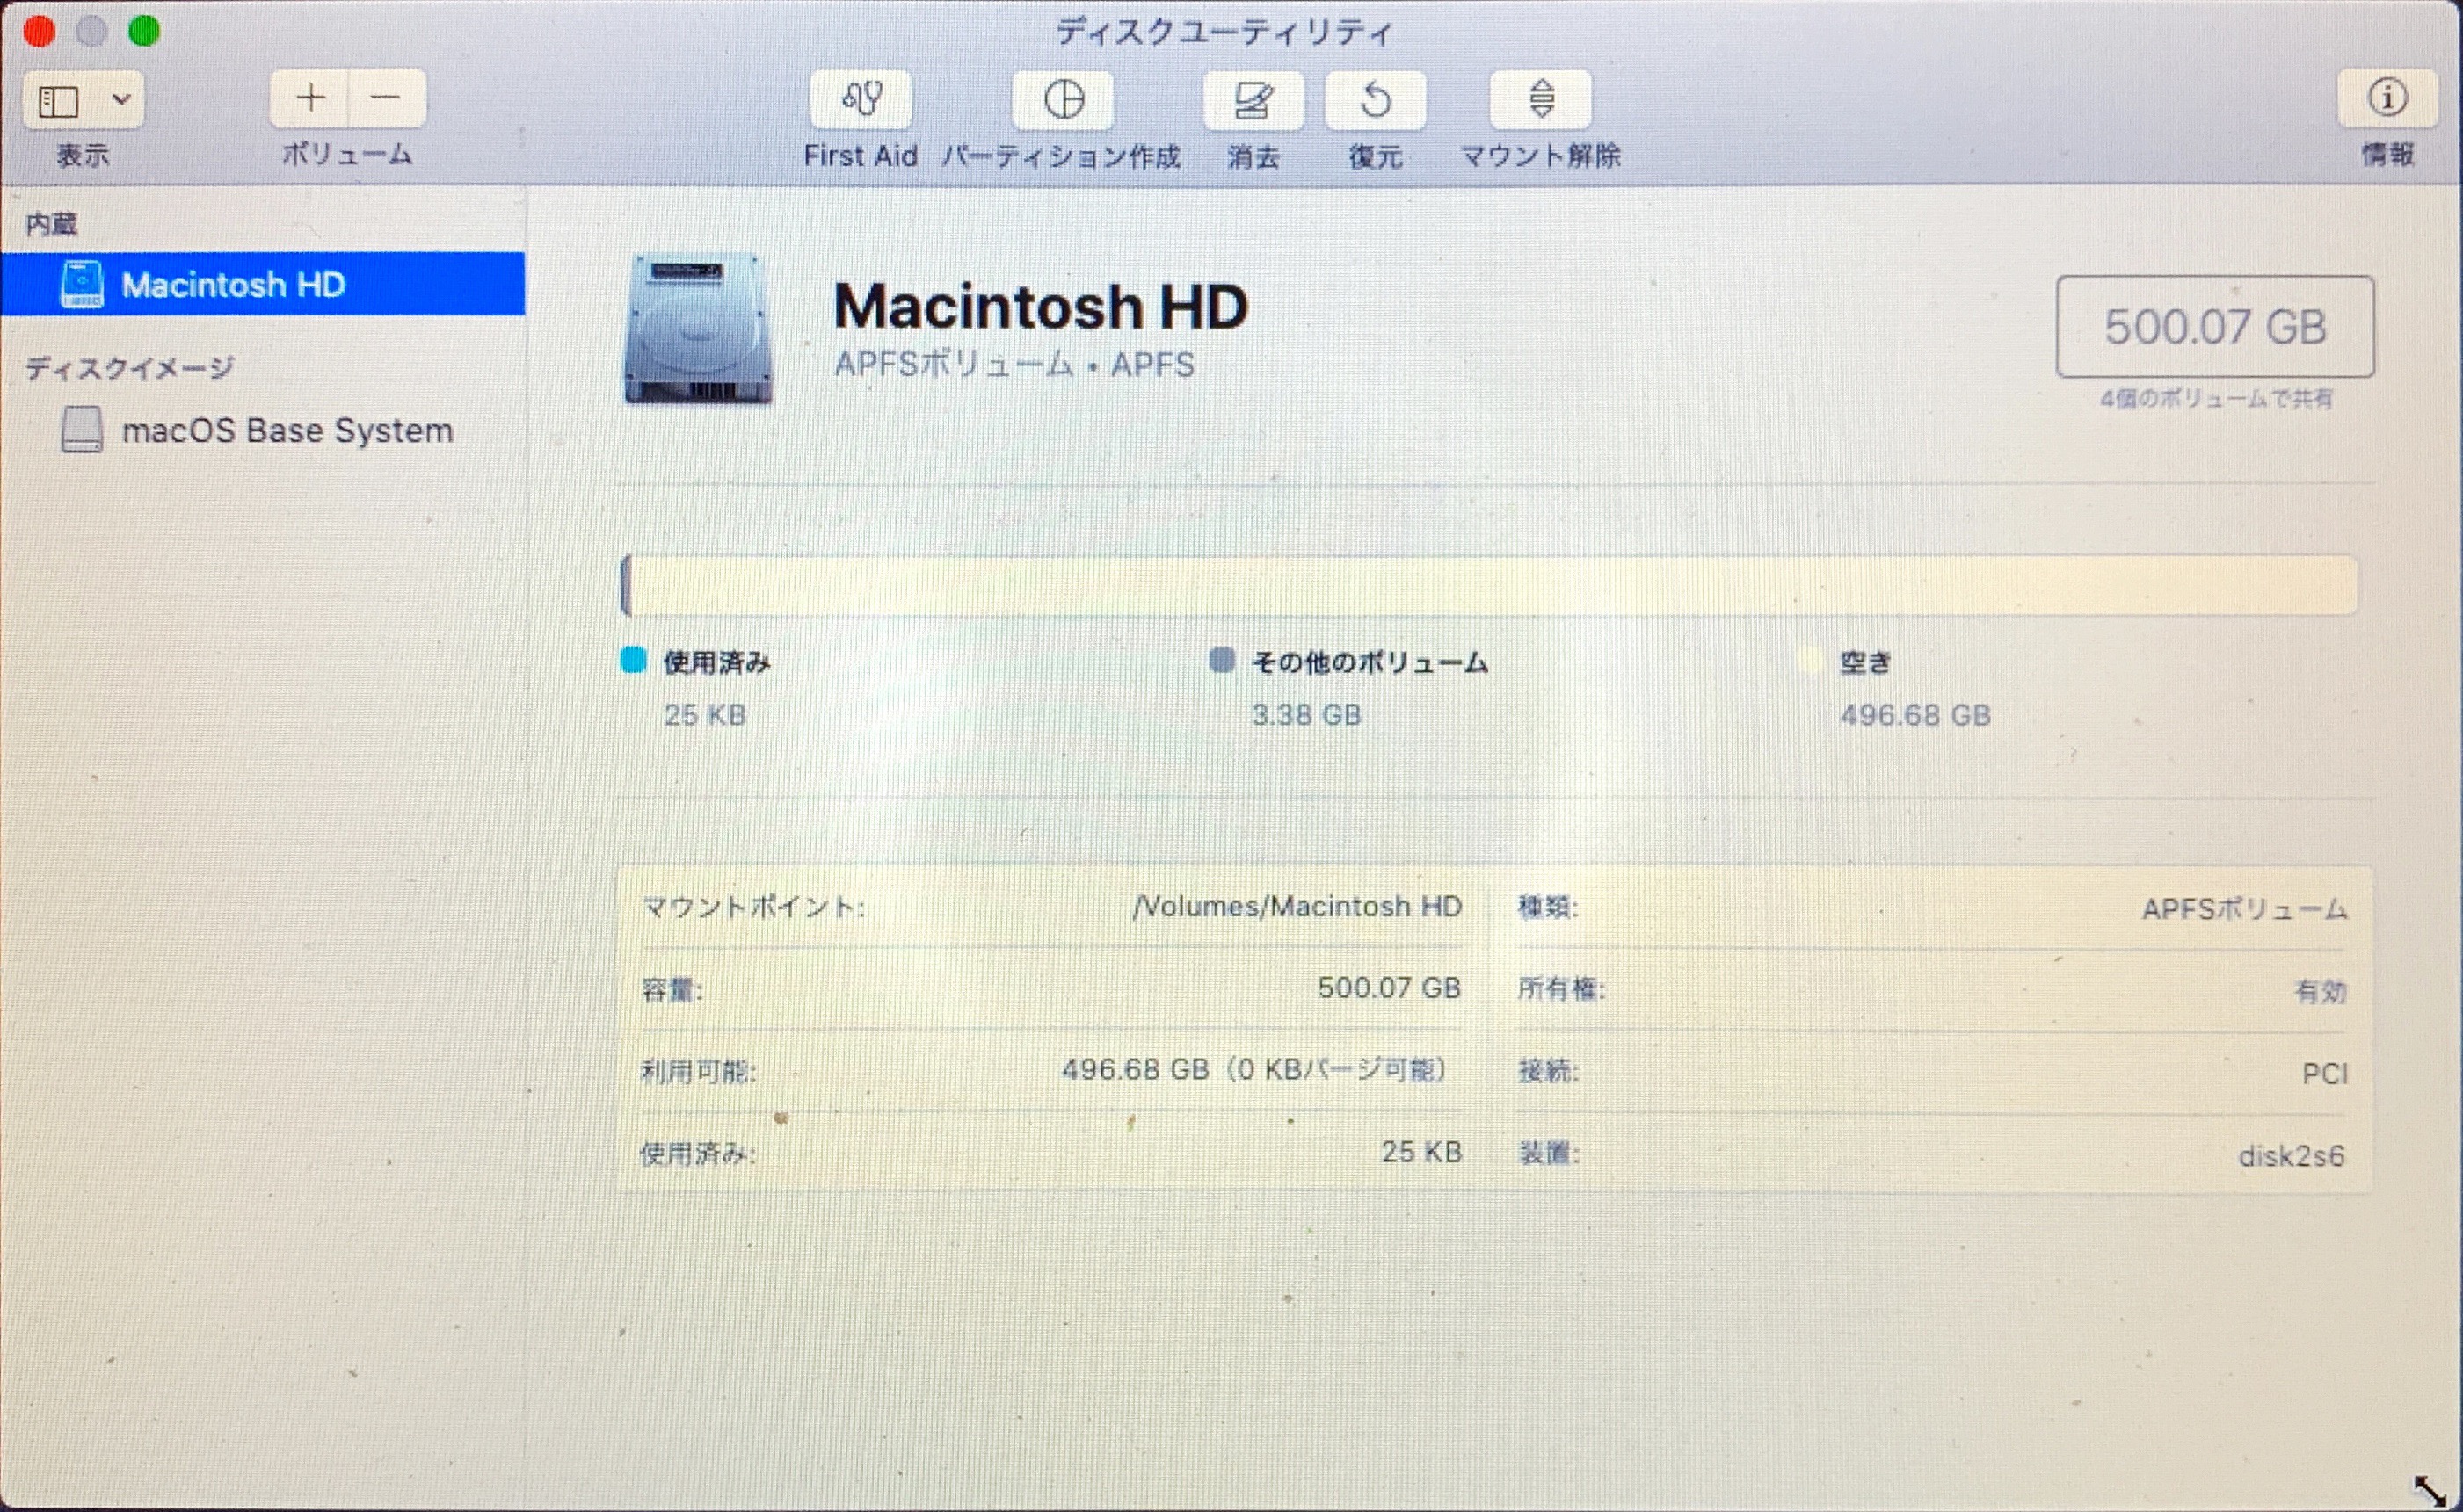Viewport: 2463px width, 1512px height.
Task: Remove a volume with the minus button
Action: coord(386,98)
